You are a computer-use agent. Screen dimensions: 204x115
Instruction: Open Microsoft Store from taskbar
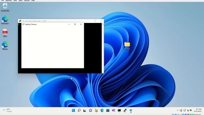click(x=108, y=111)
